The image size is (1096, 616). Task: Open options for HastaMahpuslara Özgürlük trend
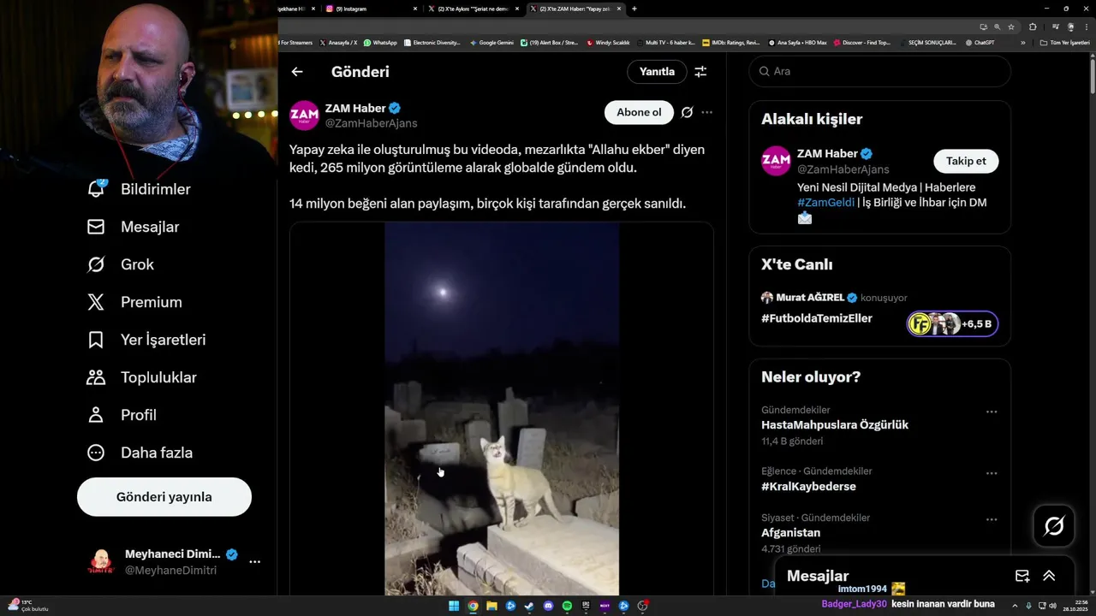pos(992,412)
